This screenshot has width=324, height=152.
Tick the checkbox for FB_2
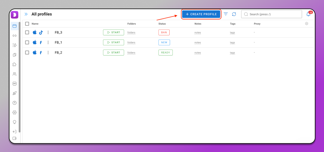tap(27, 52)
